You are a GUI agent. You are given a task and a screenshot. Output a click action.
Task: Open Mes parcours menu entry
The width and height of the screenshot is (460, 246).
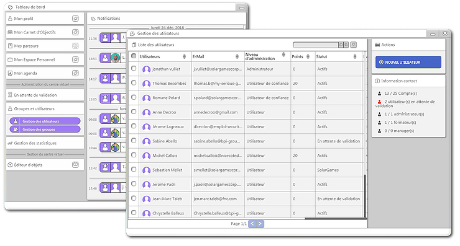pos(45,46)
